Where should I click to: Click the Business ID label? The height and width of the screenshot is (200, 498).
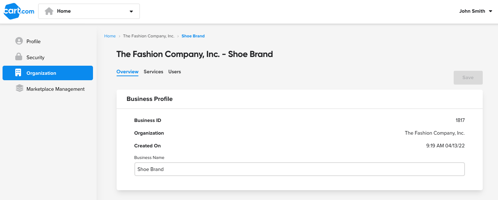pyautogui.click(x=147, y=121)
